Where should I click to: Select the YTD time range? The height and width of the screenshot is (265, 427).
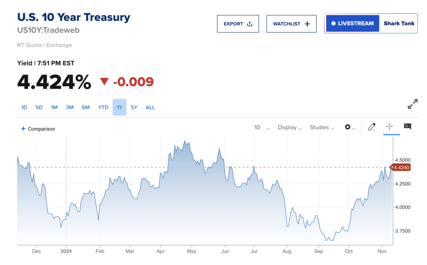click(103, 107)
